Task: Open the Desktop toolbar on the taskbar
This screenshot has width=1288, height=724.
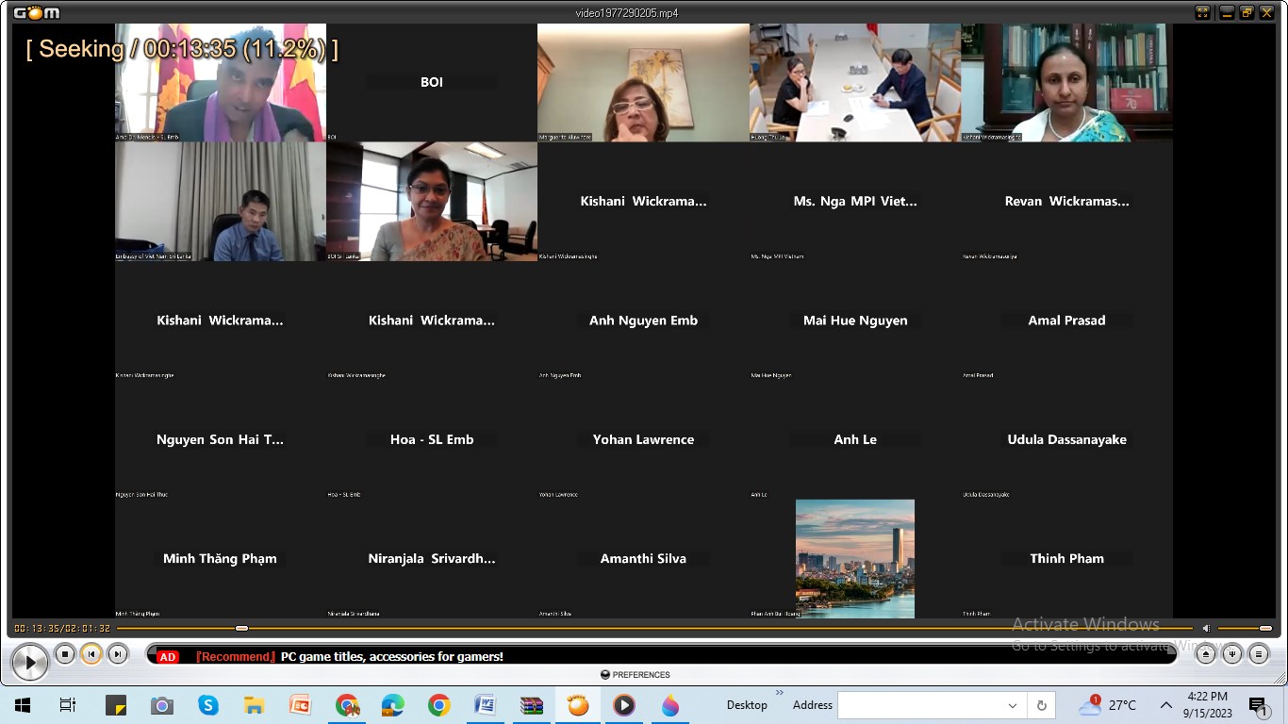Action: tap(747, 705)
